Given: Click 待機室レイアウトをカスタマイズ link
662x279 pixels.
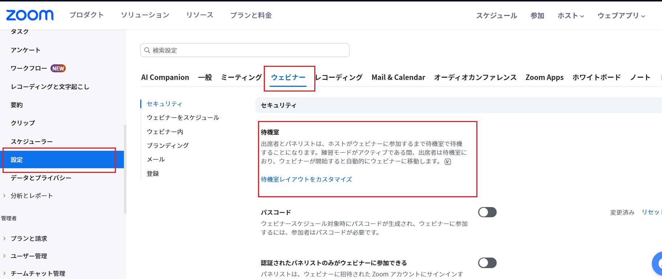Looking at the screenshot, I should [306, 179].
